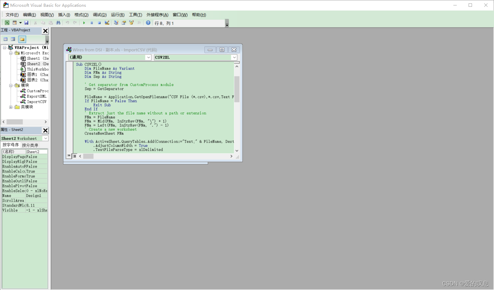Toggle Design Mode icon

107,23
